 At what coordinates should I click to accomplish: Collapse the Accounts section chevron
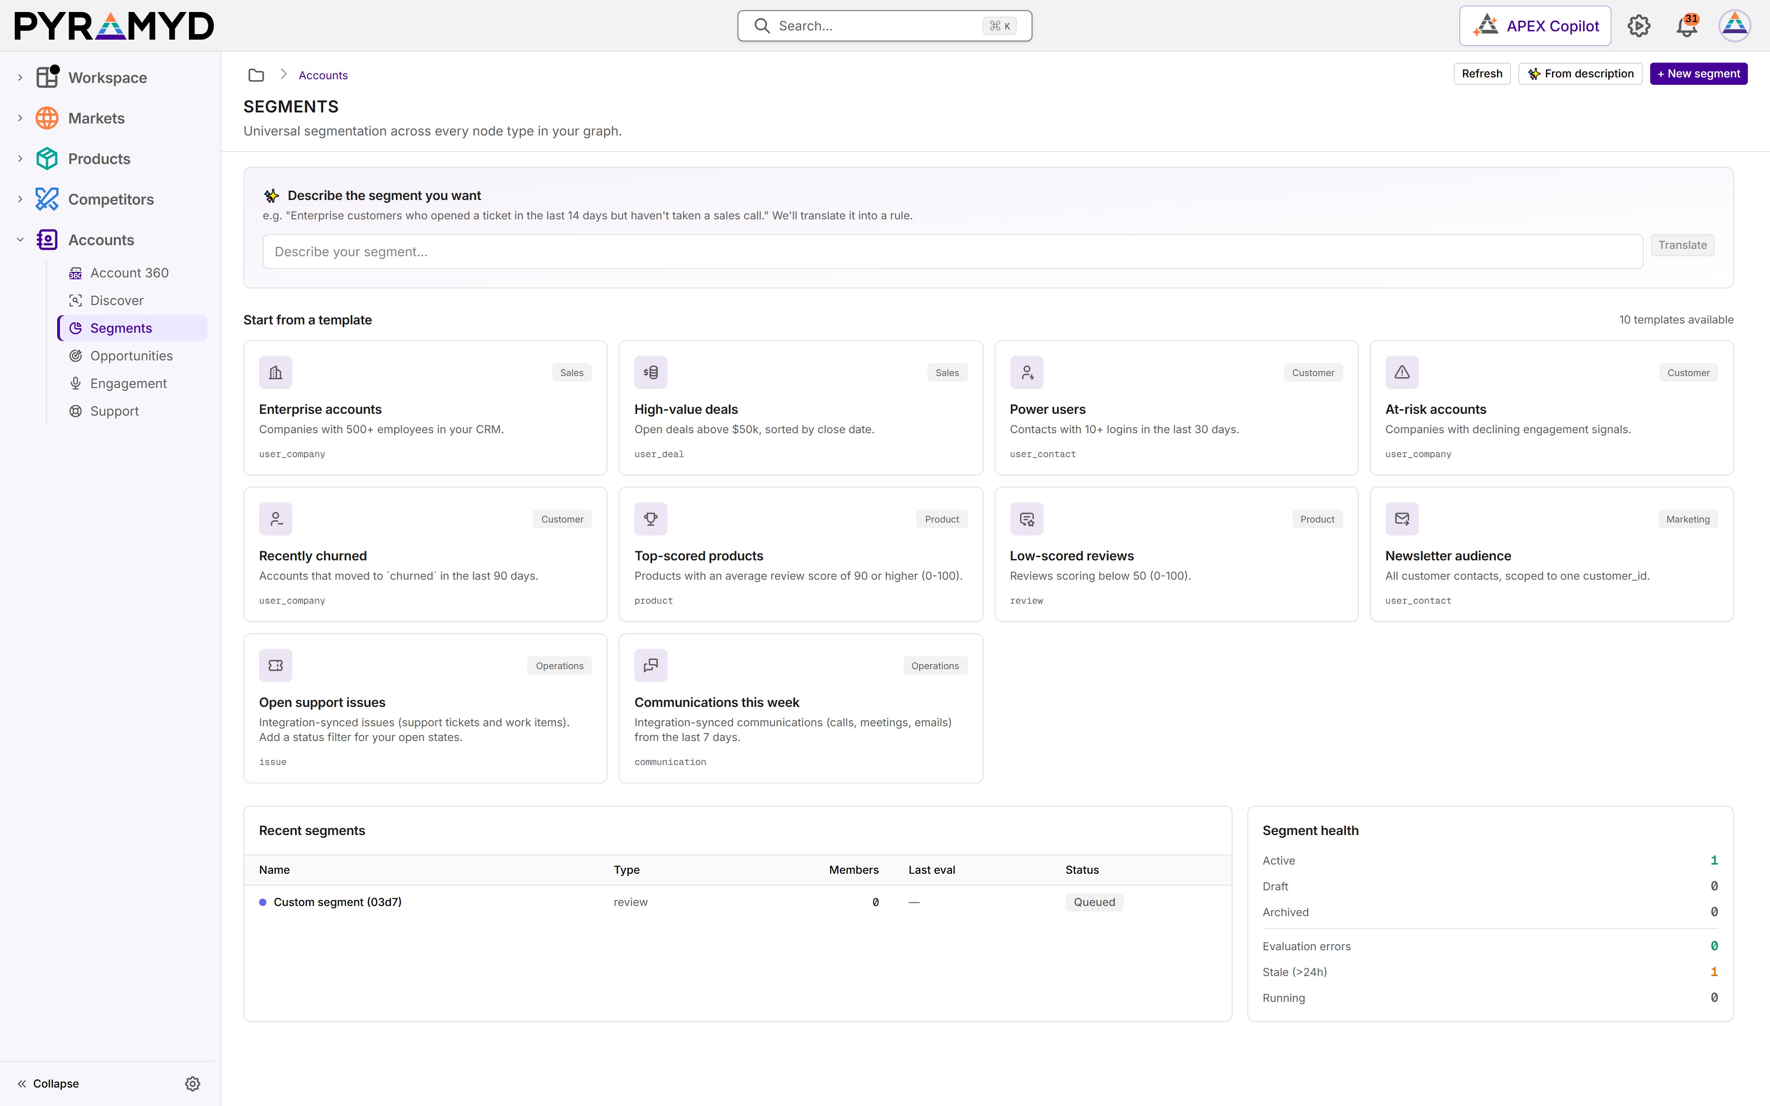click(x=20, y=240)
